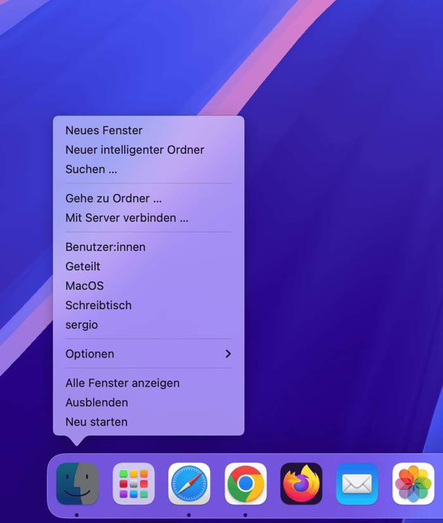The image size is (443, 523).
Task: Select the MacOS volume entry
Action: coord(84,286)
